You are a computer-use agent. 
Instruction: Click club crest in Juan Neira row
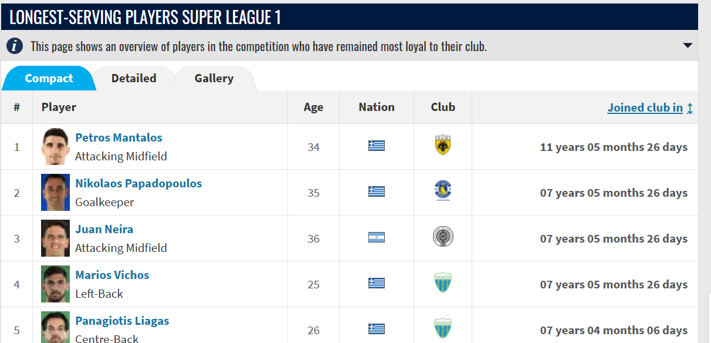(x=443, y=237)
